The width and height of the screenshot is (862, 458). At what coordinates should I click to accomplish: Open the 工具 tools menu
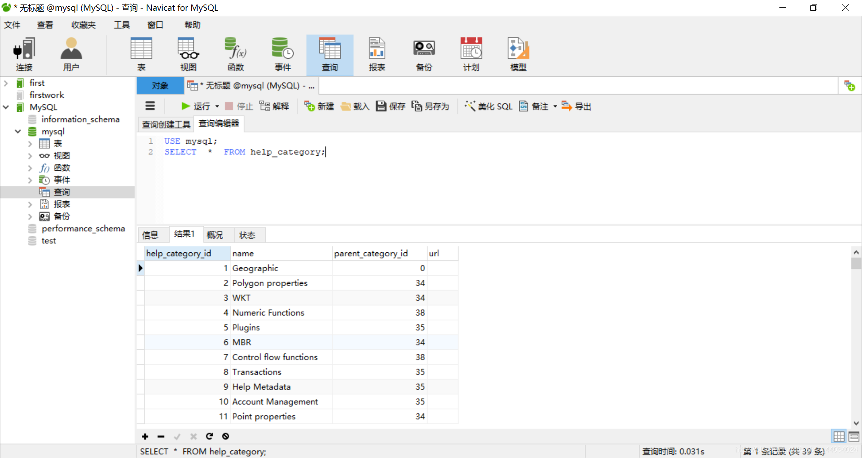coord(122,25)
